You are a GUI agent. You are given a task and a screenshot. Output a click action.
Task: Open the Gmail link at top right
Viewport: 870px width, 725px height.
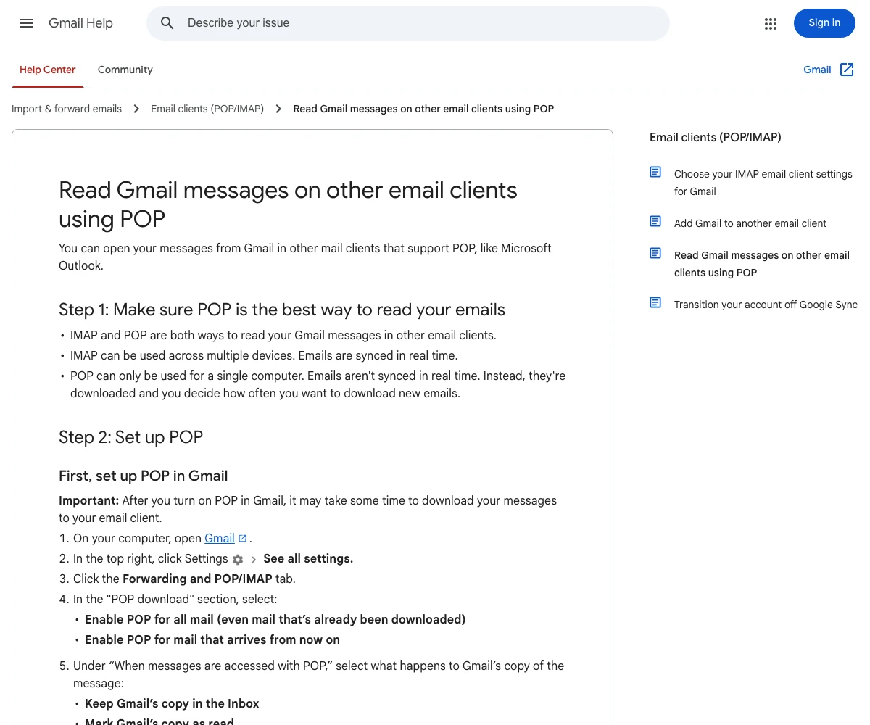817,70
